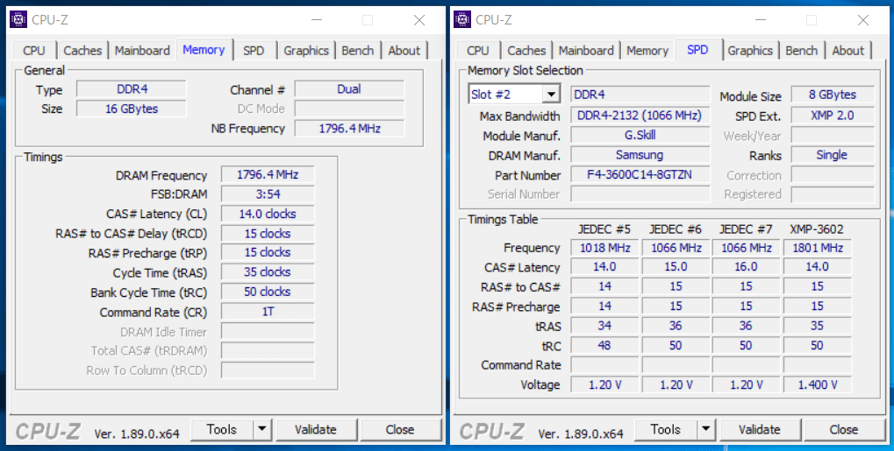Screen dimensions: 894x451
Task: Click Validate button in left window
Action: [316, 430]
